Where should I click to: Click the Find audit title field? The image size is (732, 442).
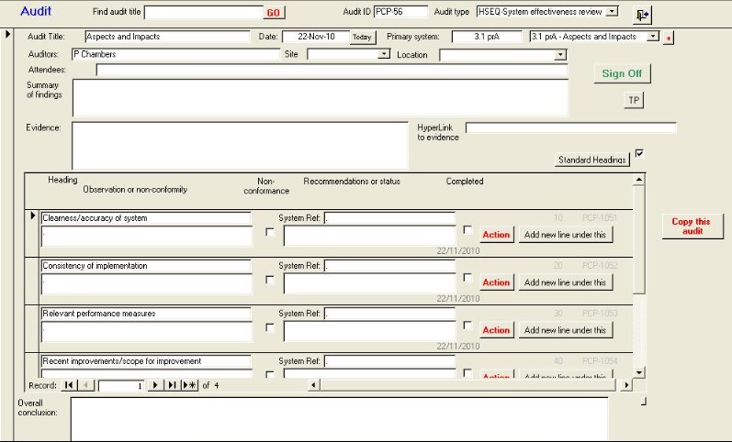point(204,13)
